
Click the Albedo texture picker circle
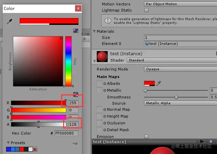(105, 83)
